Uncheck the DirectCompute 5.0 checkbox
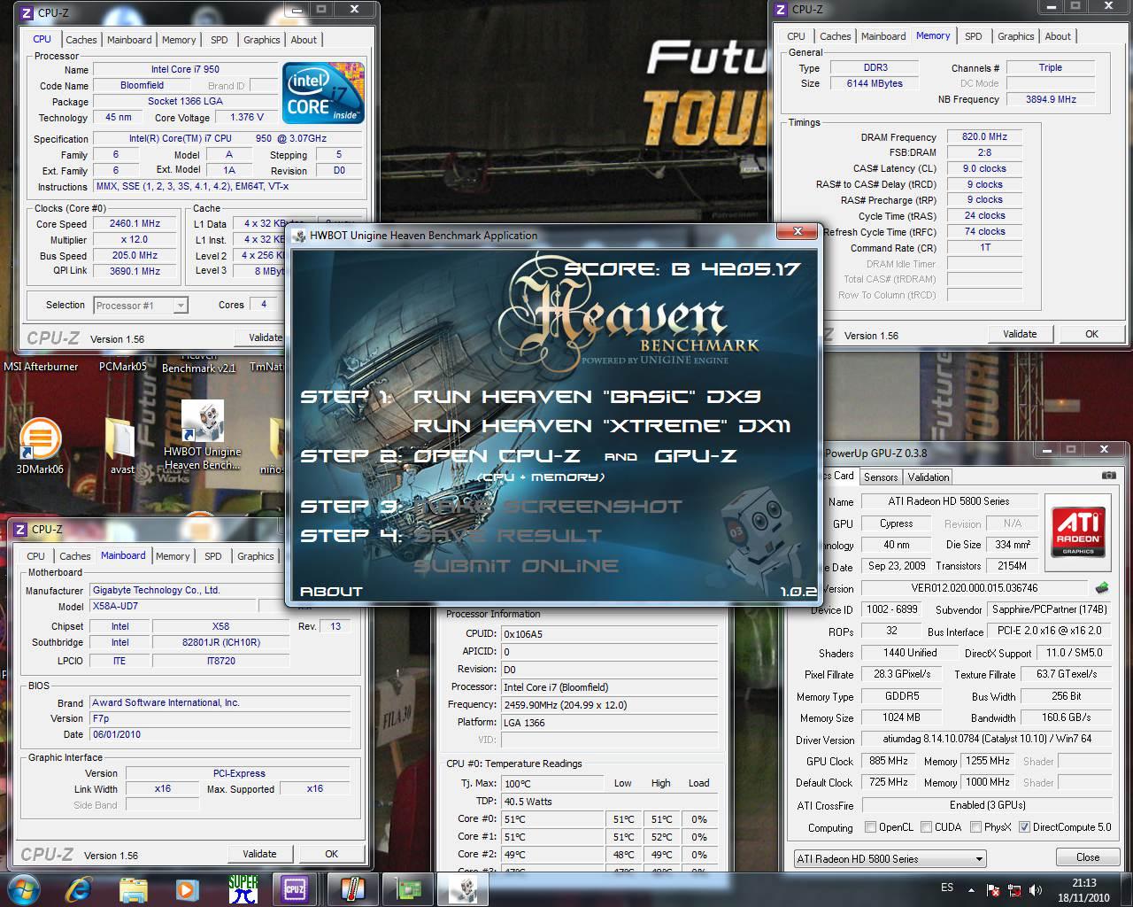 pos(1024,827)
